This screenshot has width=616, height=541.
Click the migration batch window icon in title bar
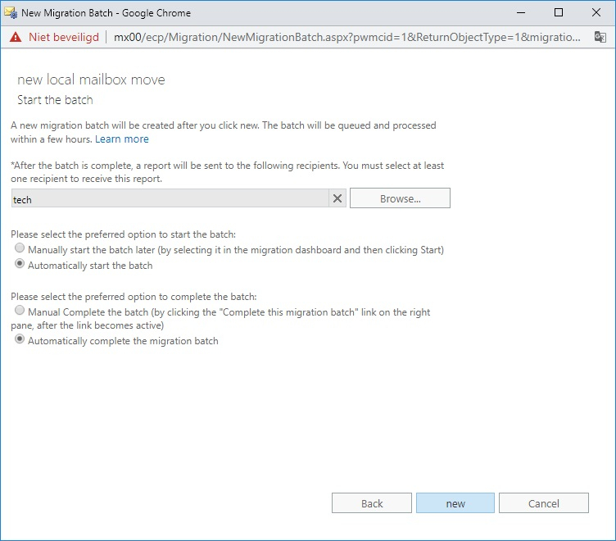(x=11, y=13)
